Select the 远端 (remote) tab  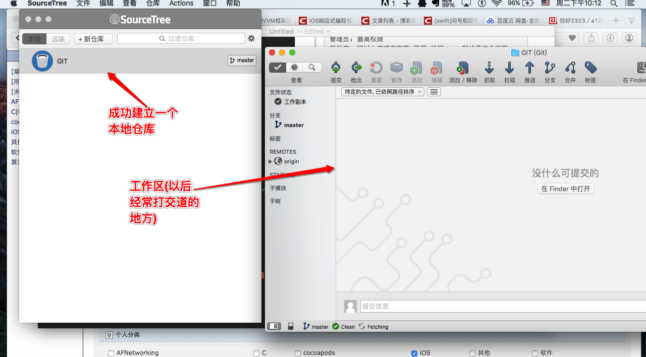pos(58,39)
